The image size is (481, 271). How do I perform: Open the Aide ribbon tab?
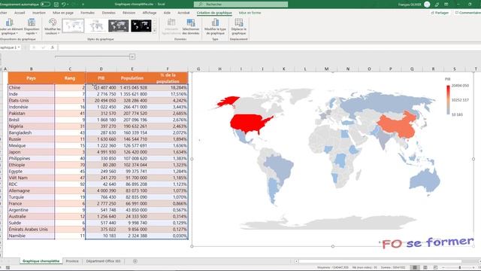coord(167,13)
